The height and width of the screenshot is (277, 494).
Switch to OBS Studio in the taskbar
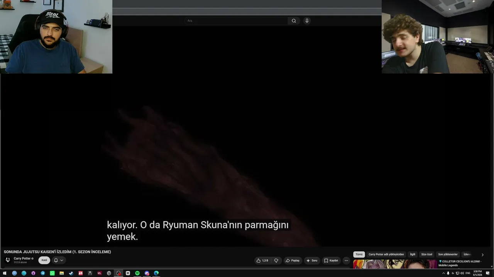pos(118,273)
